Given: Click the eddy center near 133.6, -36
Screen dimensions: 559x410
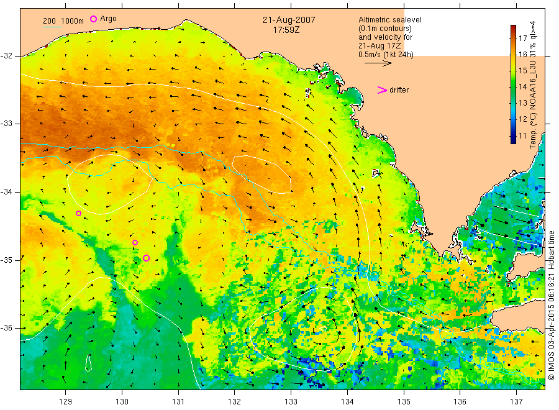Looking at the screenshot, I should (323, 329).
